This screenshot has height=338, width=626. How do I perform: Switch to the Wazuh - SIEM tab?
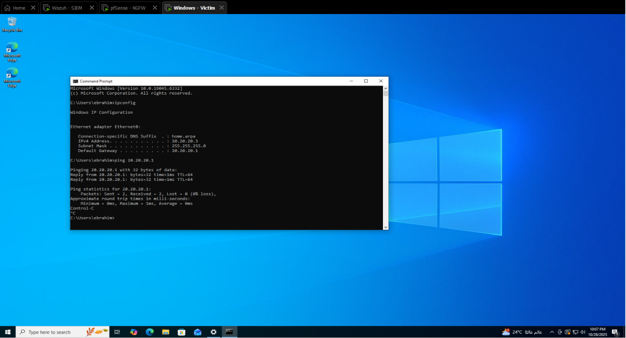pos(67,8)
